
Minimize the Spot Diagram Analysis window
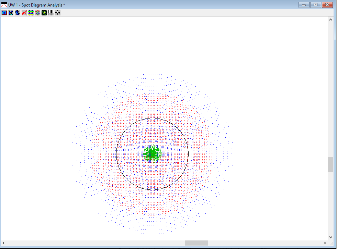[x=304, y=4]
